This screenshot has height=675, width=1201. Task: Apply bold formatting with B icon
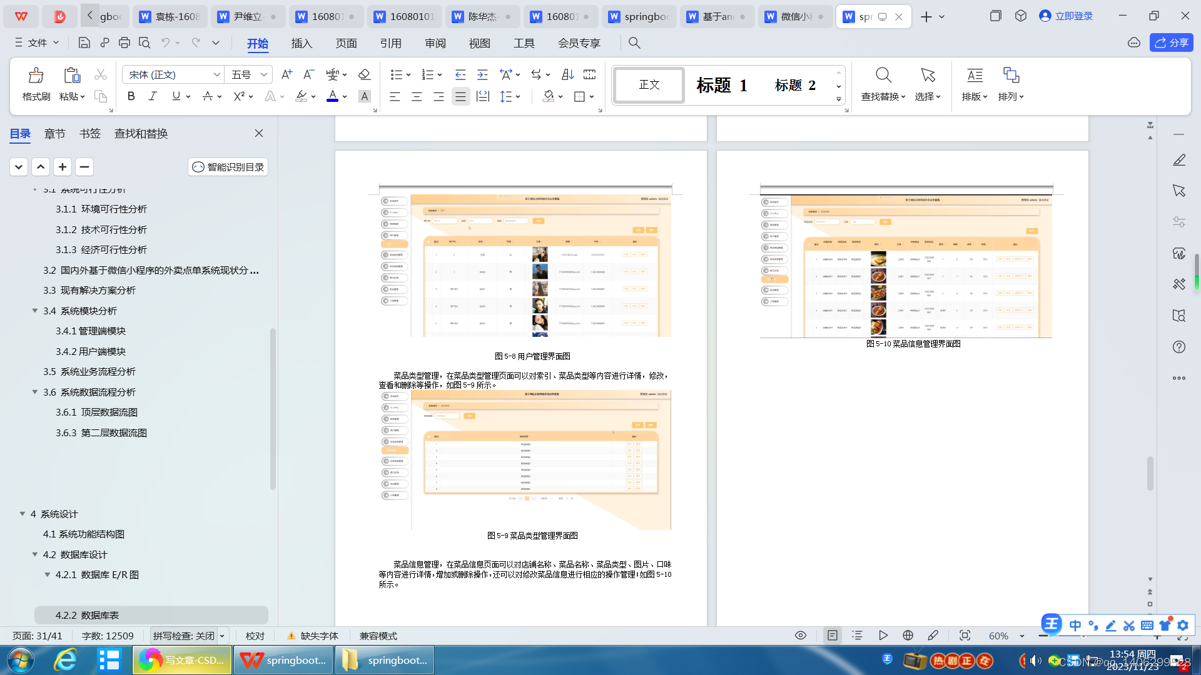coord(131,96)
